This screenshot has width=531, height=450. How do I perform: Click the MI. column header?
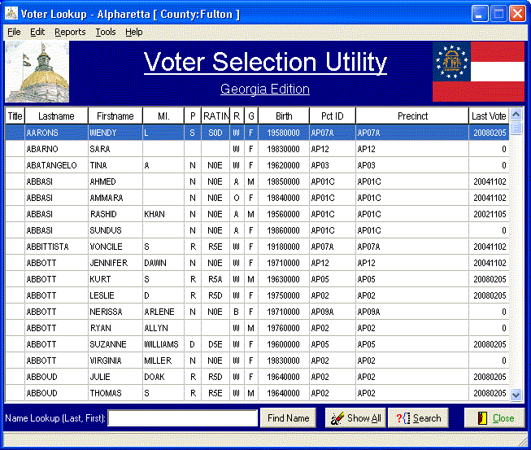tap(163, 116)
